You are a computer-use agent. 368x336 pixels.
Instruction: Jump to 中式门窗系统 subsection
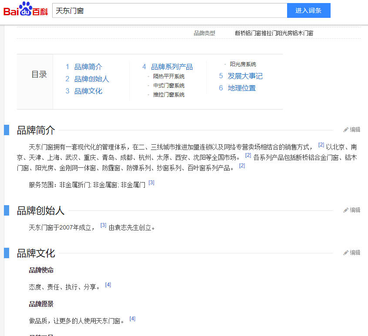pyautogui.click(x=169, y=86)
